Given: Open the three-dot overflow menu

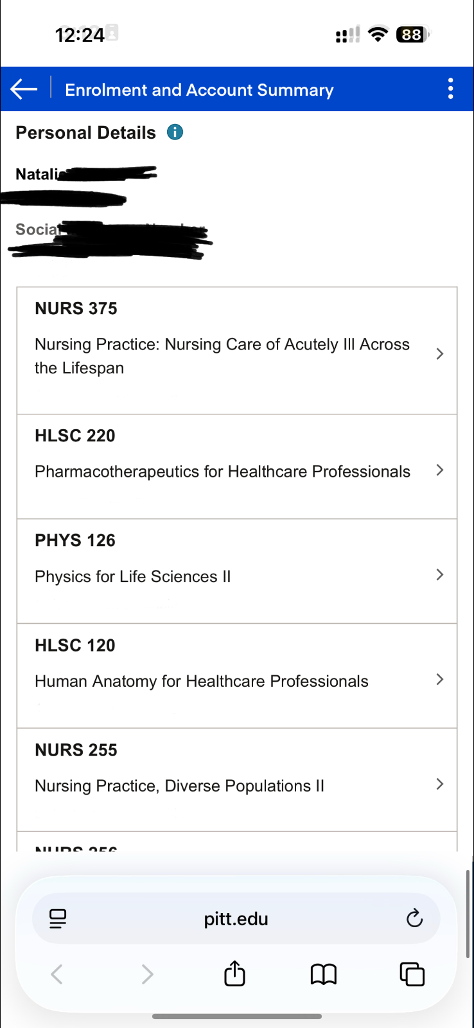Looking at the screenshot, I should (451, 89).
